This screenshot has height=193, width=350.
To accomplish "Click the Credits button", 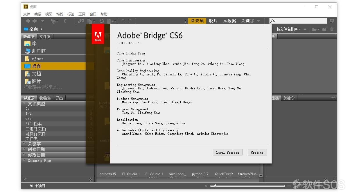I will (x=257, y=152).
